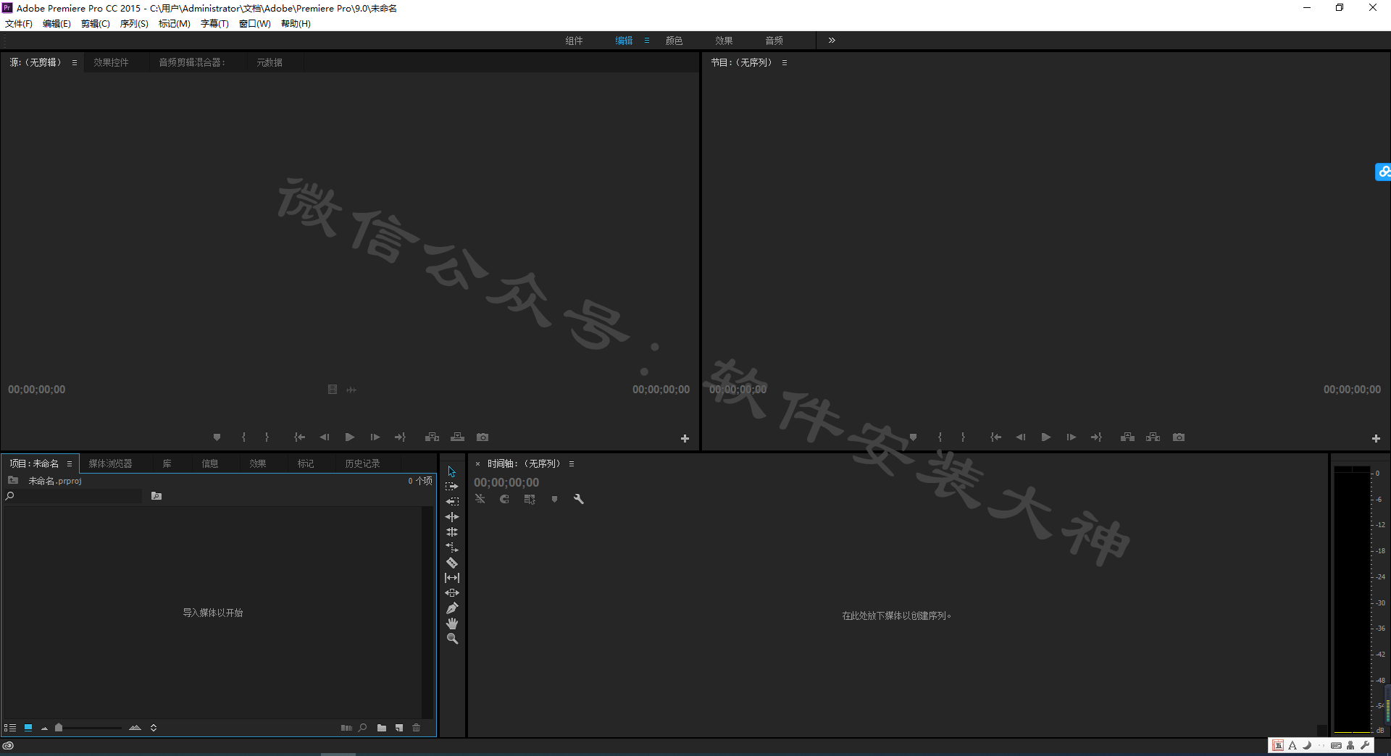Screen dimensions: 1391x756
Task: Open Find icon at Project panel bottom
Action: (x=363, y=728)
